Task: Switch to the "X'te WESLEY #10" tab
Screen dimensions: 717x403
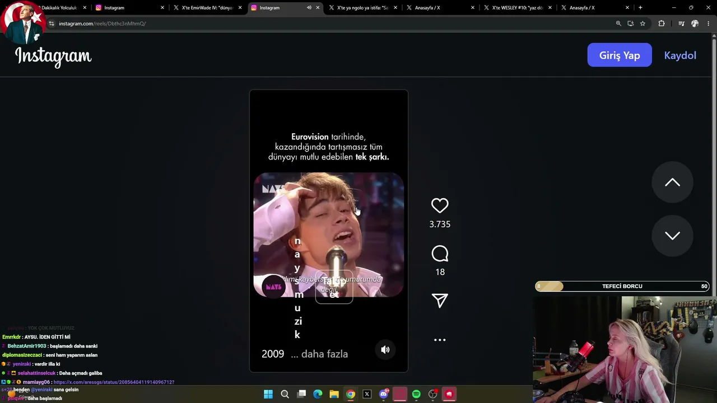Action: click(517, 8)
